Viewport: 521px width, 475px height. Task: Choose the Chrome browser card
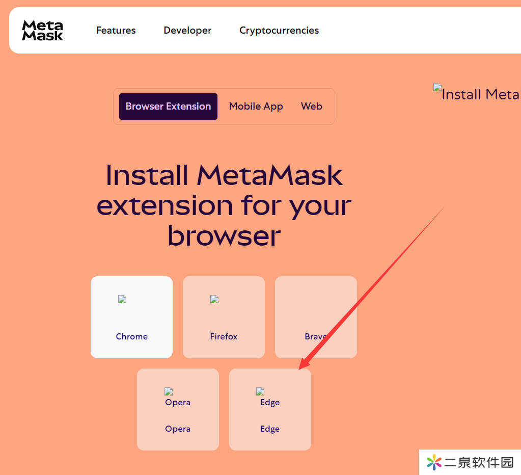click(131, 317)
